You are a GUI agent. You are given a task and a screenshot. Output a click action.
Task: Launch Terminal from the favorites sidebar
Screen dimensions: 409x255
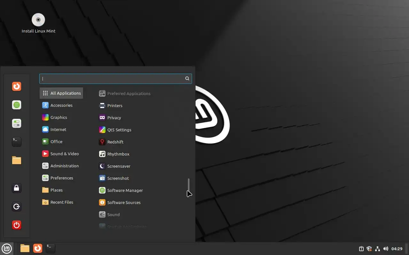tap(17, 142)
